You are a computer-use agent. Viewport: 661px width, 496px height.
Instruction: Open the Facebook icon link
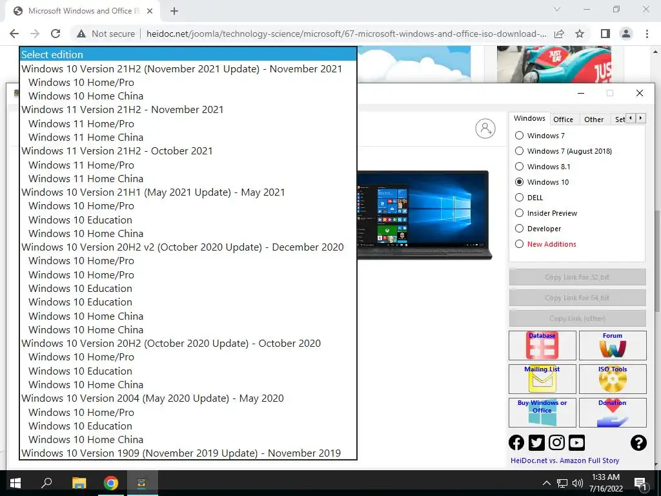516,442
